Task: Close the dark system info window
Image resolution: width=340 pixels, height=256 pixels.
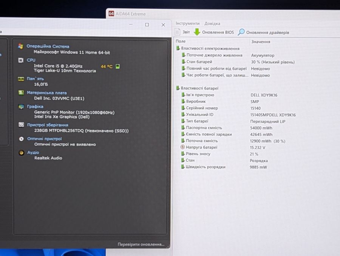Action: pyautogui.click(x=163, y=25)
